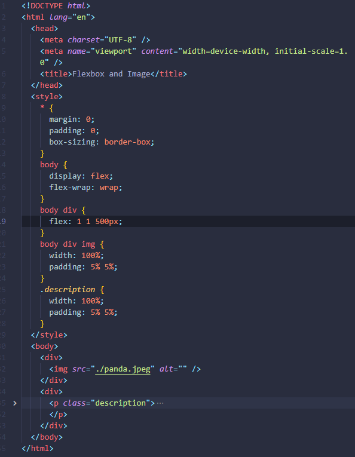Click the name="viewport" attribute

[x=102, y=51]
